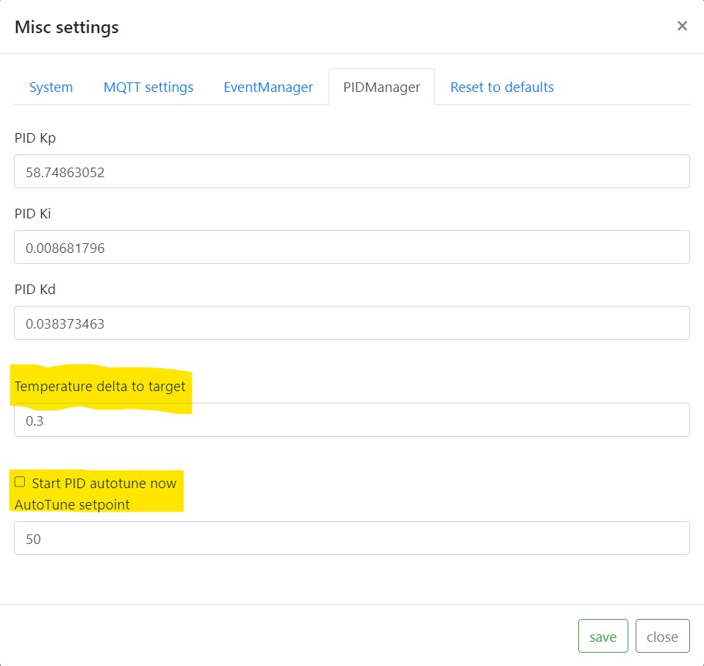
Task: Edit the Temperature delta to target field
Action: pos(351,420)
